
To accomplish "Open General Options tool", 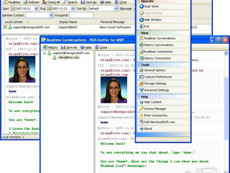I will (163, 70).
